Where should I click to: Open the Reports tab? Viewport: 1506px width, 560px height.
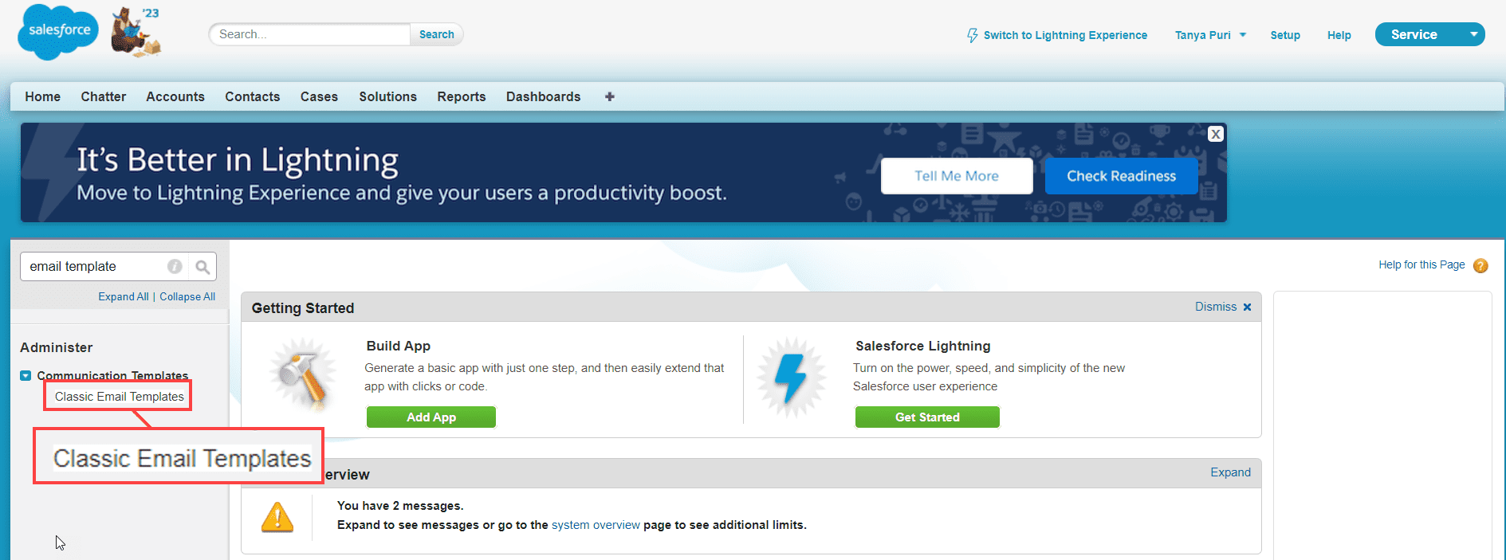[x=462, y=96]
